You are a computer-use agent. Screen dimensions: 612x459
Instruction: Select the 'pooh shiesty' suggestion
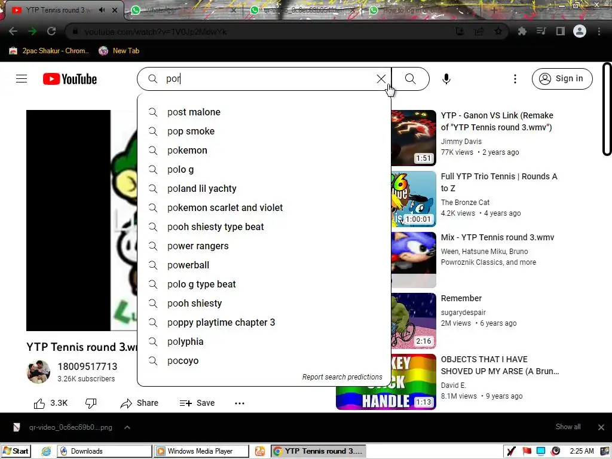[x=264, y=303]
